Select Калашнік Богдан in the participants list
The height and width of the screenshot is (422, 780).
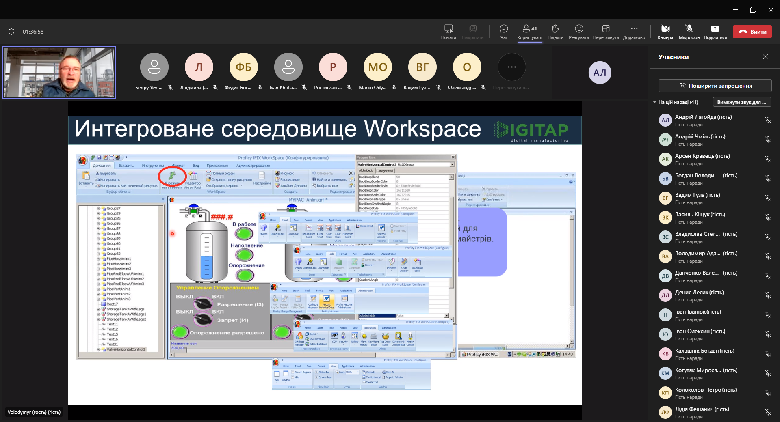point(715,354)
